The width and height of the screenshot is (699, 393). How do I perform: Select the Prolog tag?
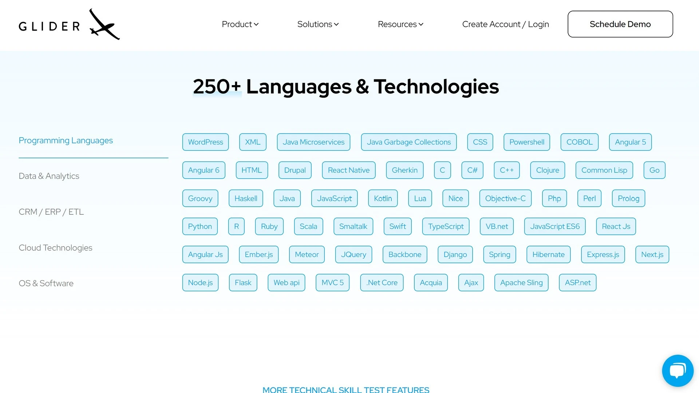coord(628,198)
